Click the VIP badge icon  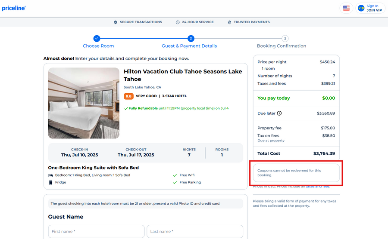pos(361,8)
